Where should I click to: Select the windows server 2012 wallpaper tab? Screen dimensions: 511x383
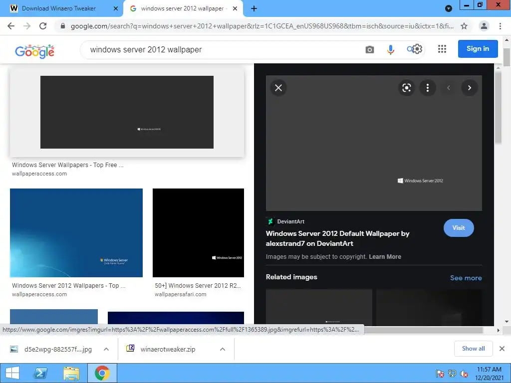(x=182, y=8)
